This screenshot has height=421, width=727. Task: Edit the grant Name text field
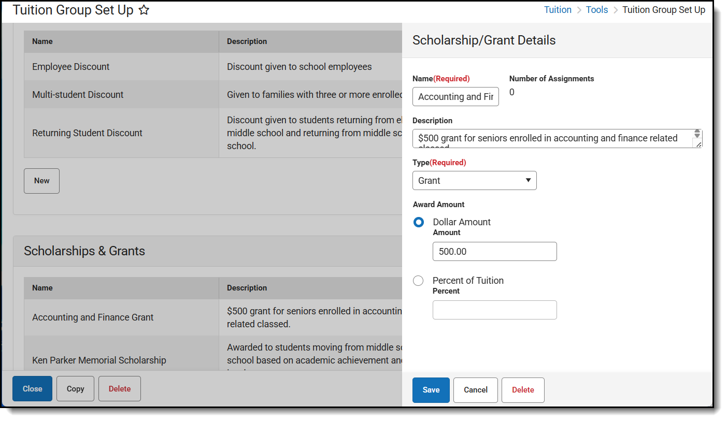pyautogui.click(x=455, y=97)
